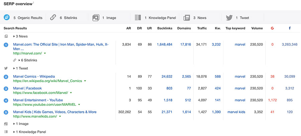Click the Image icon in summary bar
Viewport: 301px width, 136px height.
96,18
